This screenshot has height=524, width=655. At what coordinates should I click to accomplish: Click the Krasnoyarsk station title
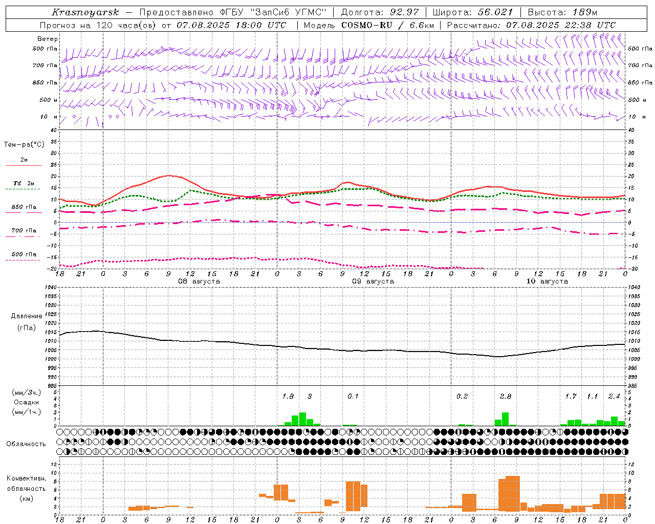[85, 12]
